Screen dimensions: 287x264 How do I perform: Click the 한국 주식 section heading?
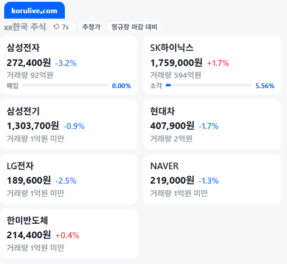[x=29, y=27]
